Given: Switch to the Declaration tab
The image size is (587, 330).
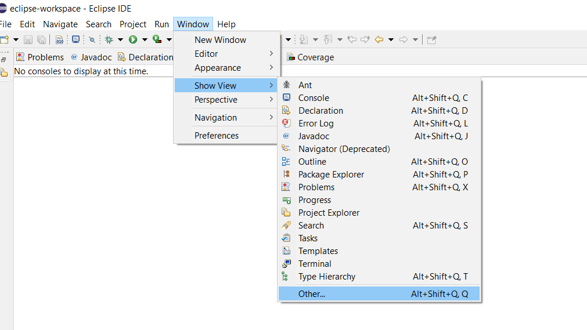Looking at the screenshot, I should pos(146,57).
